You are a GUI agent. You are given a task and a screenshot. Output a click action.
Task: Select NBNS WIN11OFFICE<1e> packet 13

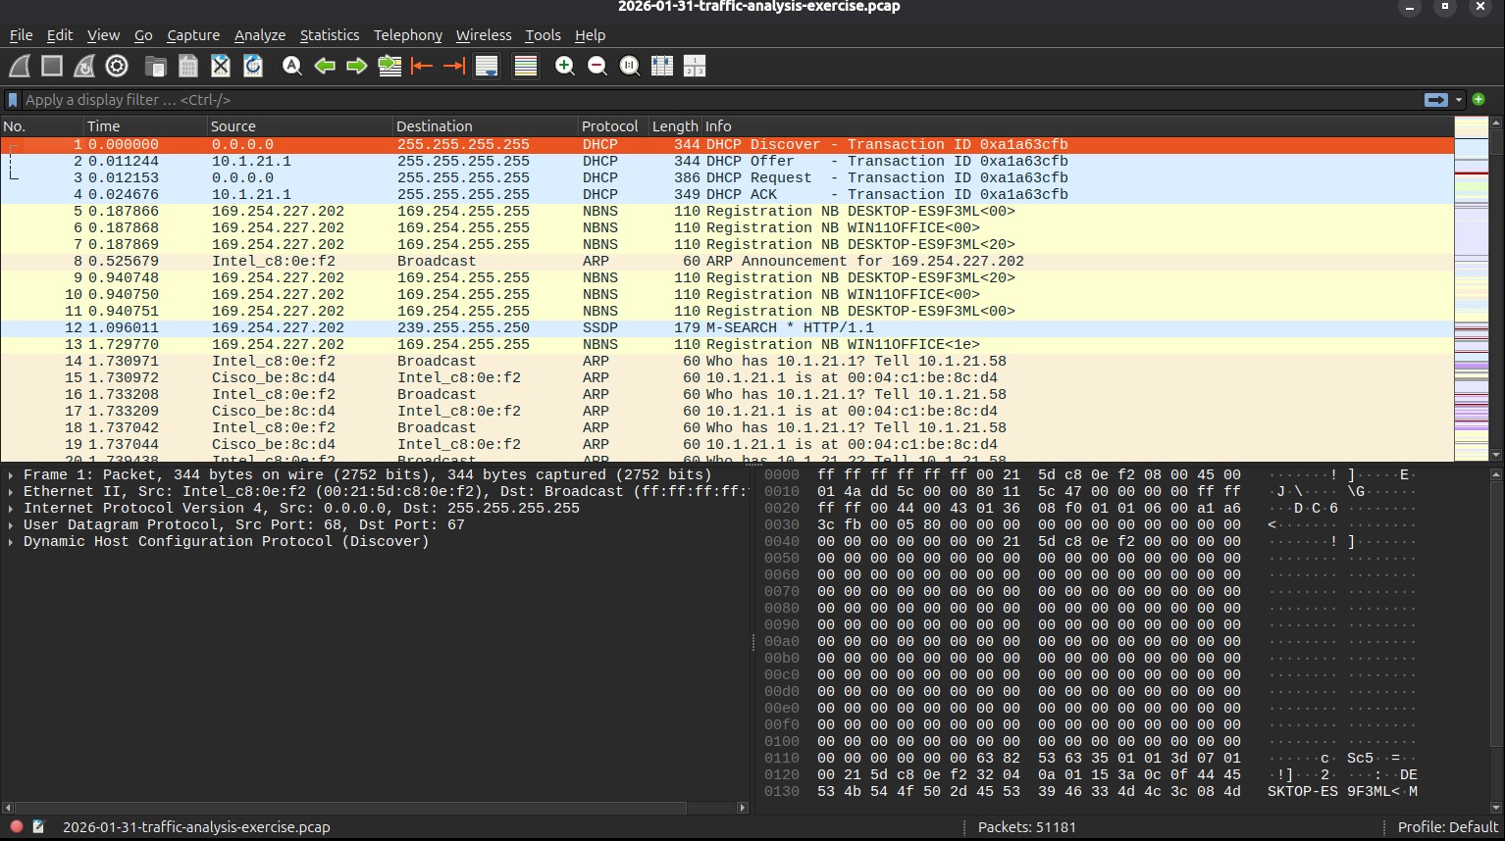tap(727, 344)
